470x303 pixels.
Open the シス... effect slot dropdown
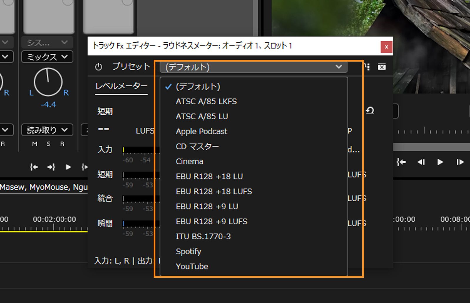(x=47, y=43)
